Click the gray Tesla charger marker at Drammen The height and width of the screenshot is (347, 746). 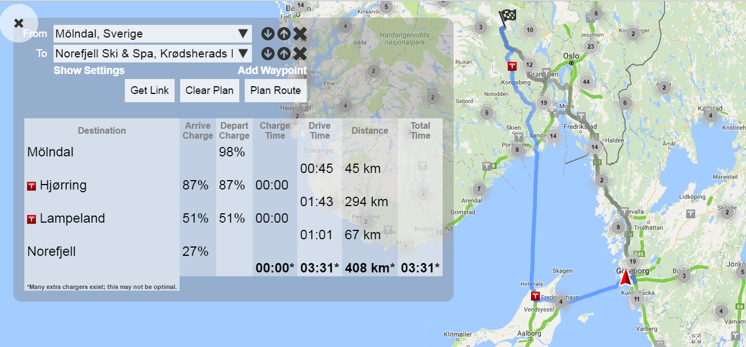click(546, 73)
